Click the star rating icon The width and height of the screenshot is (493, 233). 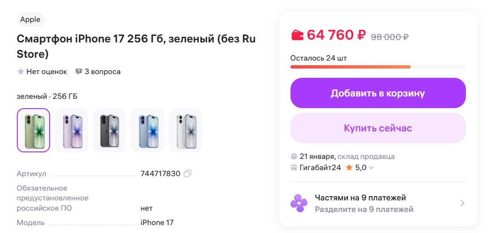click(21, 72)
